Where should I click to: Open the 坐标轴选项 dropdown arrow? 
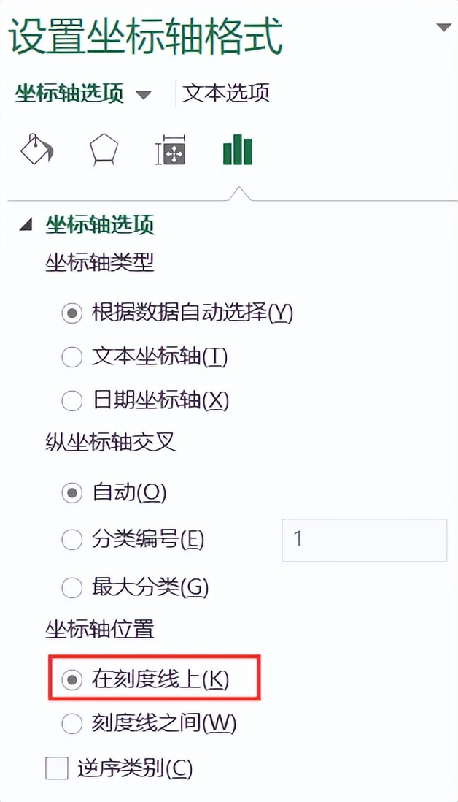(144, 95)
